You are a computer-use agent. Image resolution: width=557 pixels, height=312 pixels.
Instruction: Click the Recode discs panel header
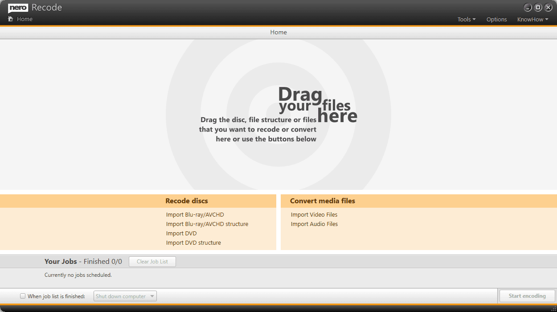186,201
